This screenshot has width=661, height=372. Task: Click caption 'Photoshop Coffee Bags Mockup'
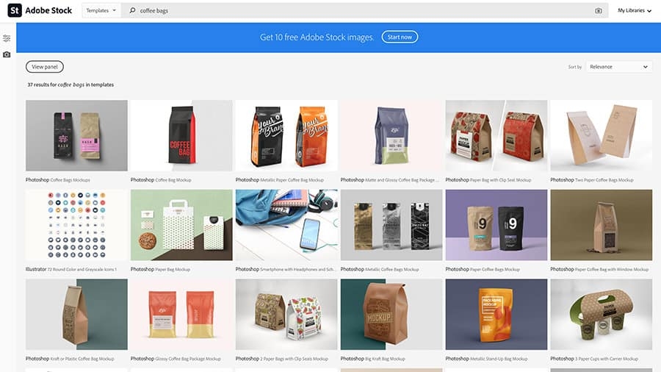coord(58,179)
